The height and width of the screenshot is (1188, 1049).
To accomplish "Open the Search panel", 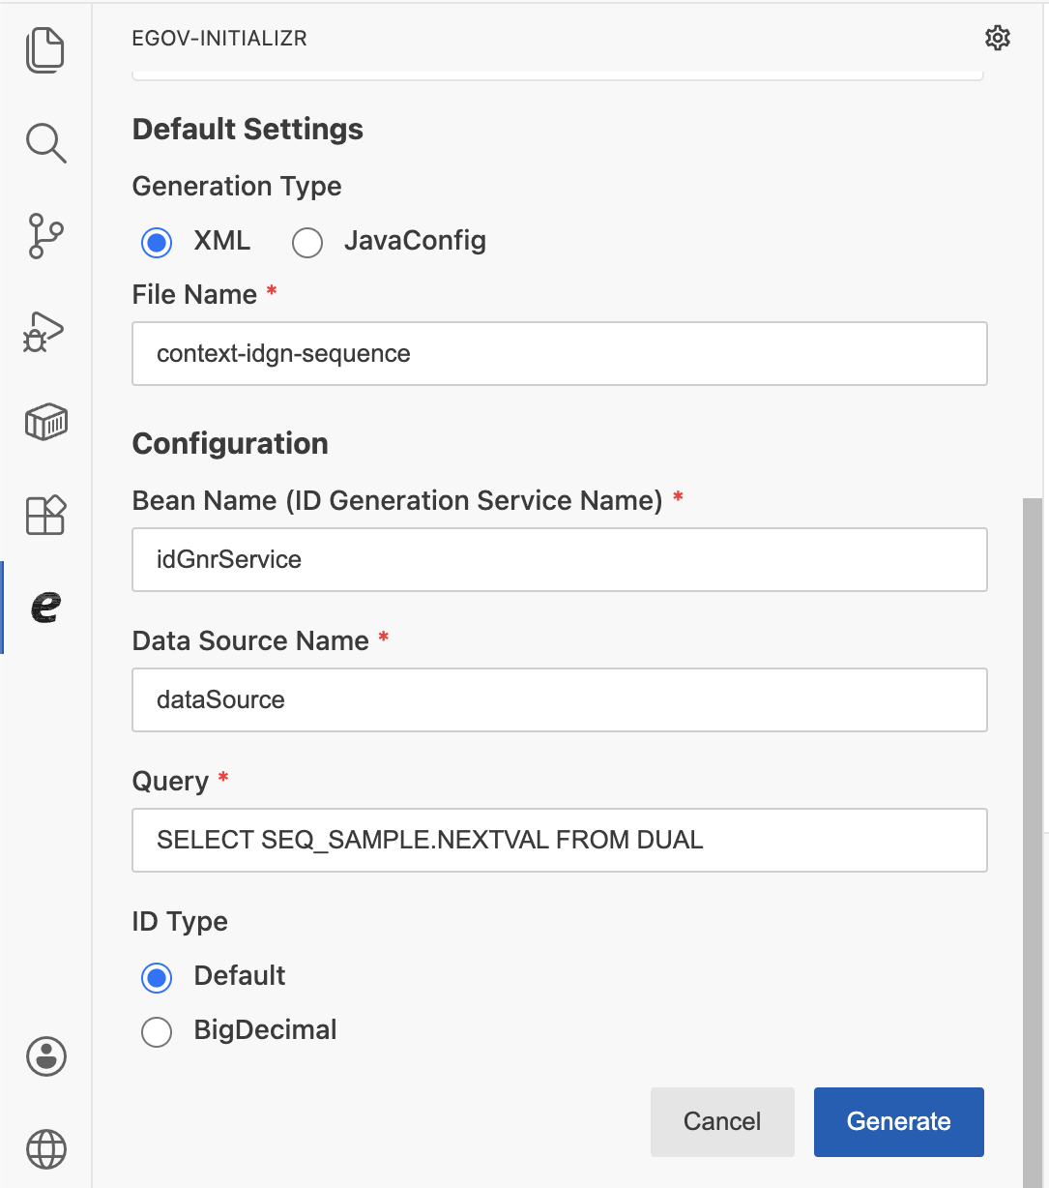I will pyautogui.click(x=45, y=143).
